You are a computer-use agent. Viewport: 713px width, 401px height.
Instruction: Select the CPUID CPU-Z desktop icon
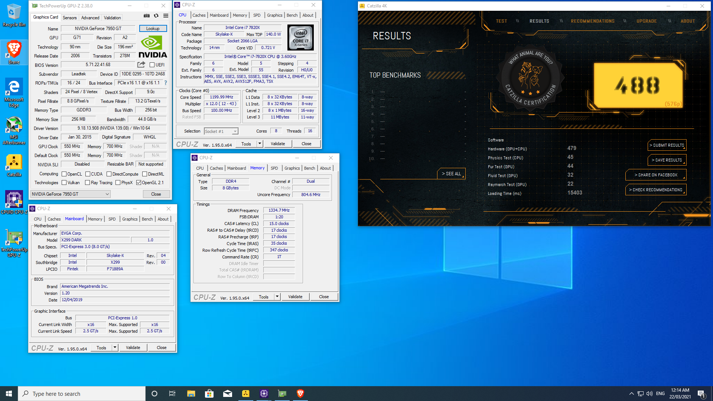coord(14,202)
